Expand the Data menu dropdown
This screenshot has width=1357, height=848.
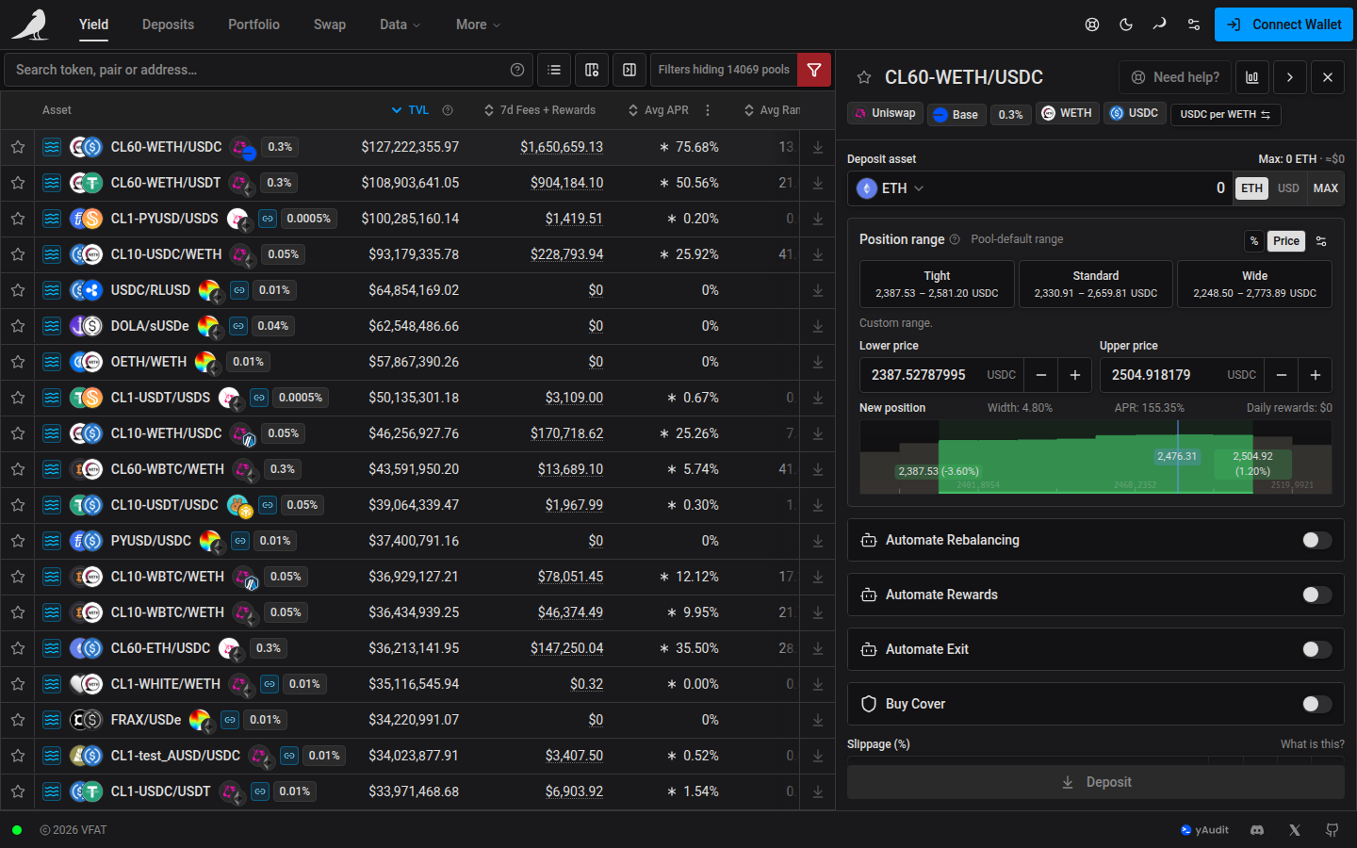coord(401,24)
